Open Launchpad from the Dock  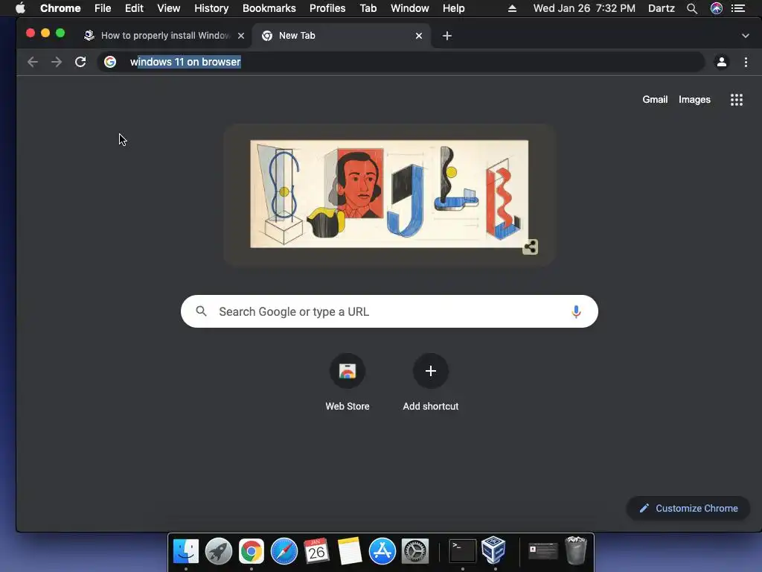tap(219, 551)
